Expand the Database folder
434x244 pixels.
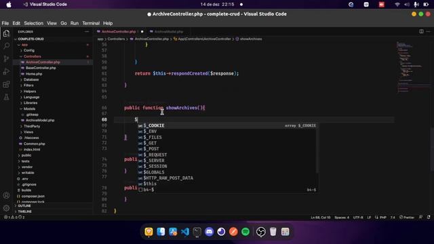(31, 80)
